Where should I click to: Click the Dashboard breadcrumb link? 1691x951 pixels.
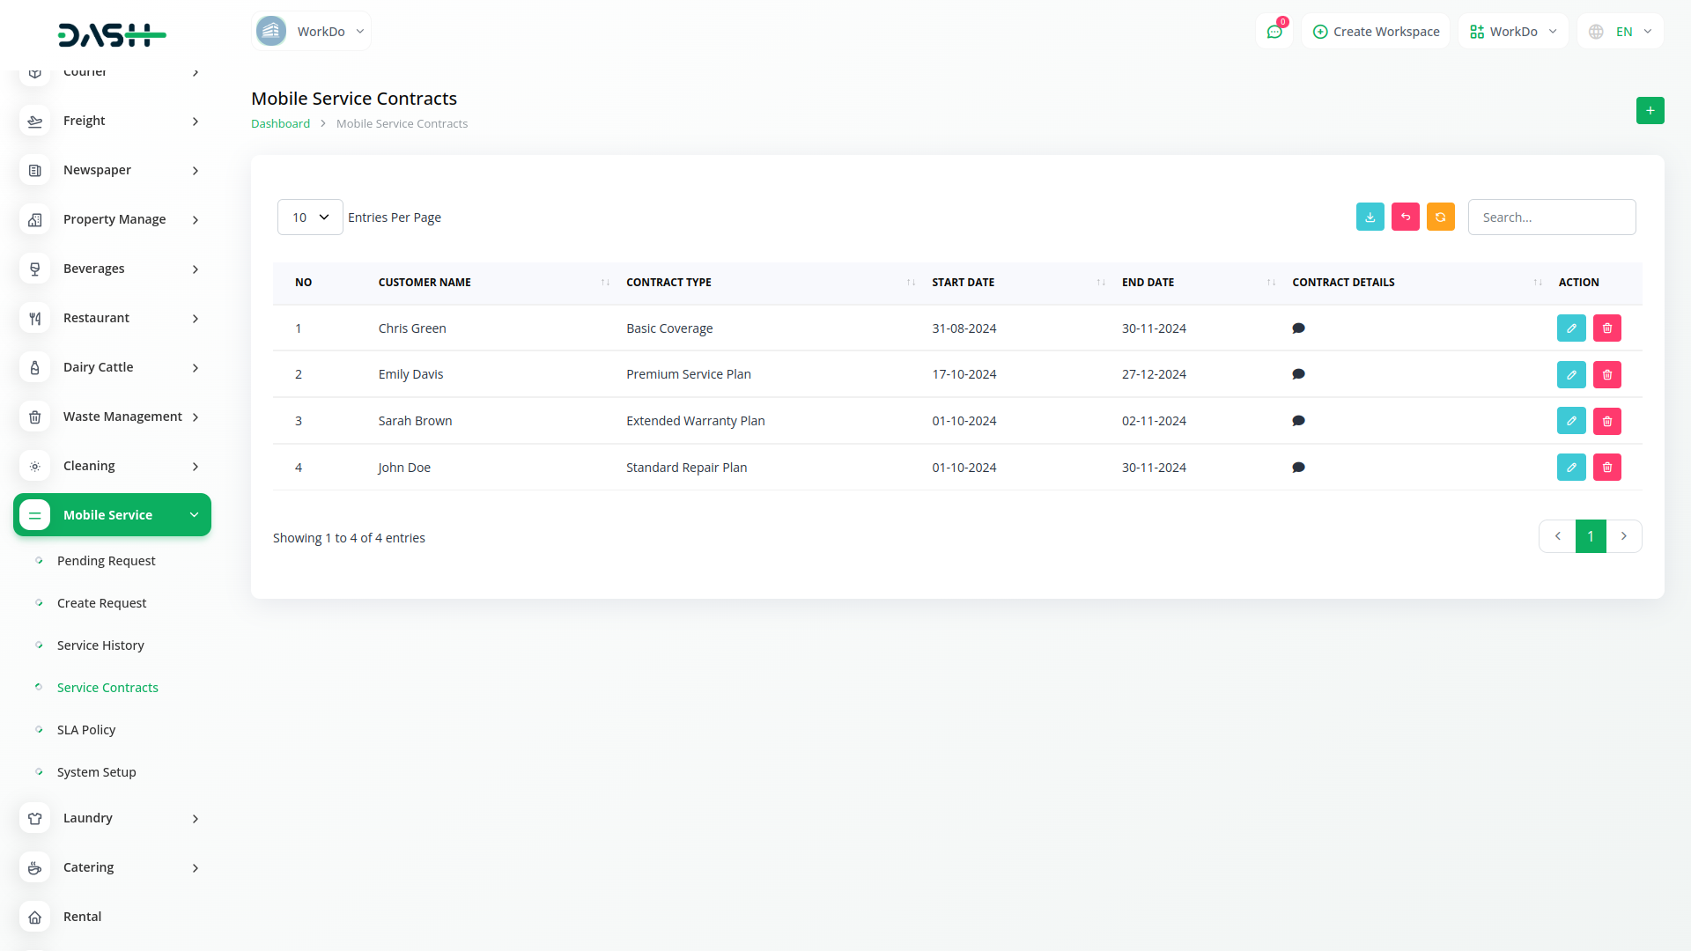point(280,124)
